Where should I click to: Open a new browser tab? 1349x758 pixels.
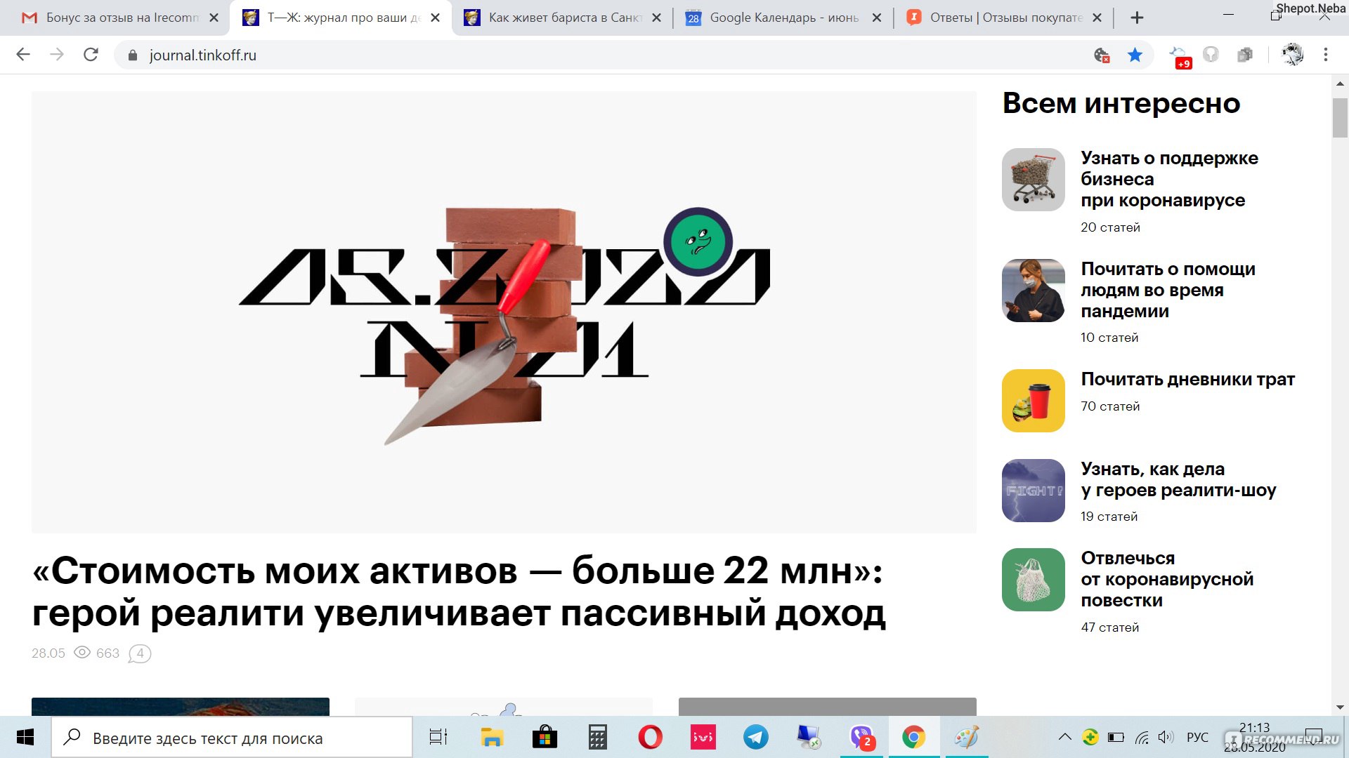point(1137,18)
